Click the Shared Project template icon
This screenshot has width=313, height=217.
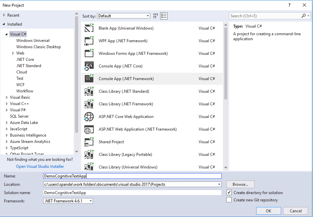[x=89, y=142]
